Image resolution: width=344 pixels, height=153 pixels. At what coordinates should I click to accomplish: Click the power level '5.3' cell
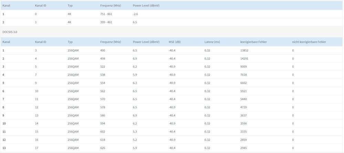(135, 132)
